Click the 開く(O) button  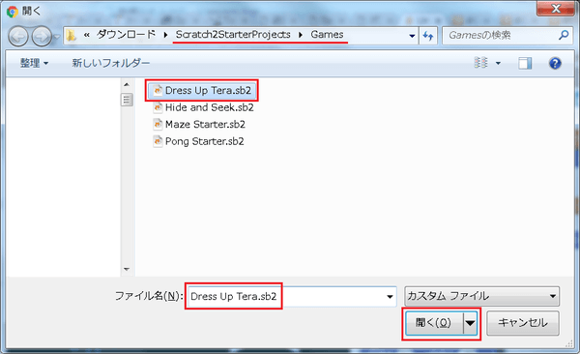tap(433, 323)
